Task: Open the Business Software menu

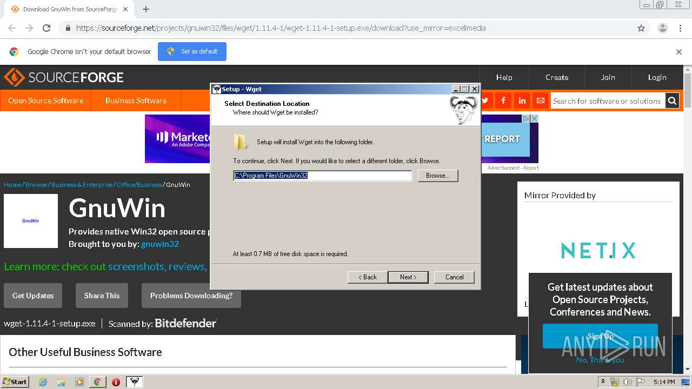Action: point(136,100)
